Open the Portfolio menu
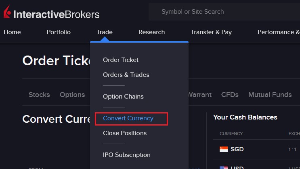Viewport: 300px width, 169px height. pyautogui.click(x=59, y=32)
